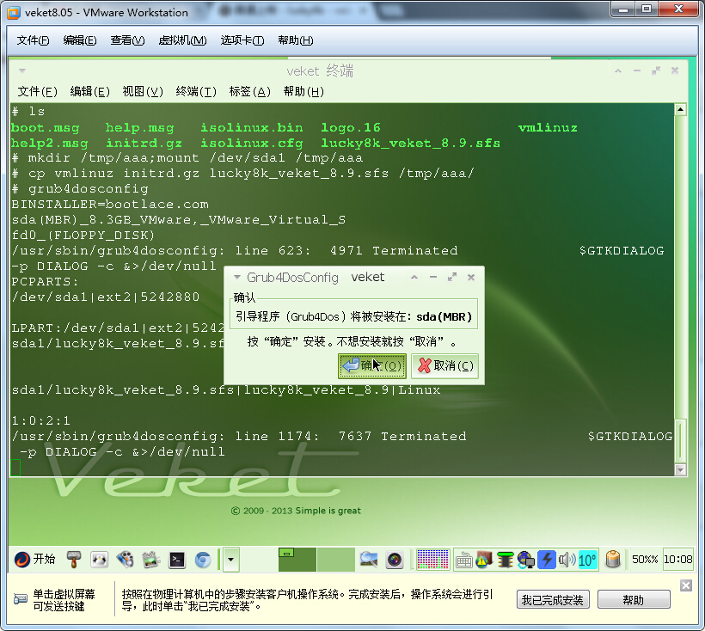
Task: Maximize the Grub4DosConfig dialog
Action: [452, 278]
